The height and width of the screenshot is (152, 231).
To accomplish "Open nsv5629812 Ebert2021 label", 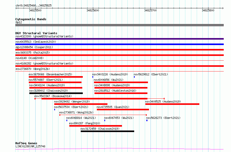I will pyautogui.click(x=151, y=74).
